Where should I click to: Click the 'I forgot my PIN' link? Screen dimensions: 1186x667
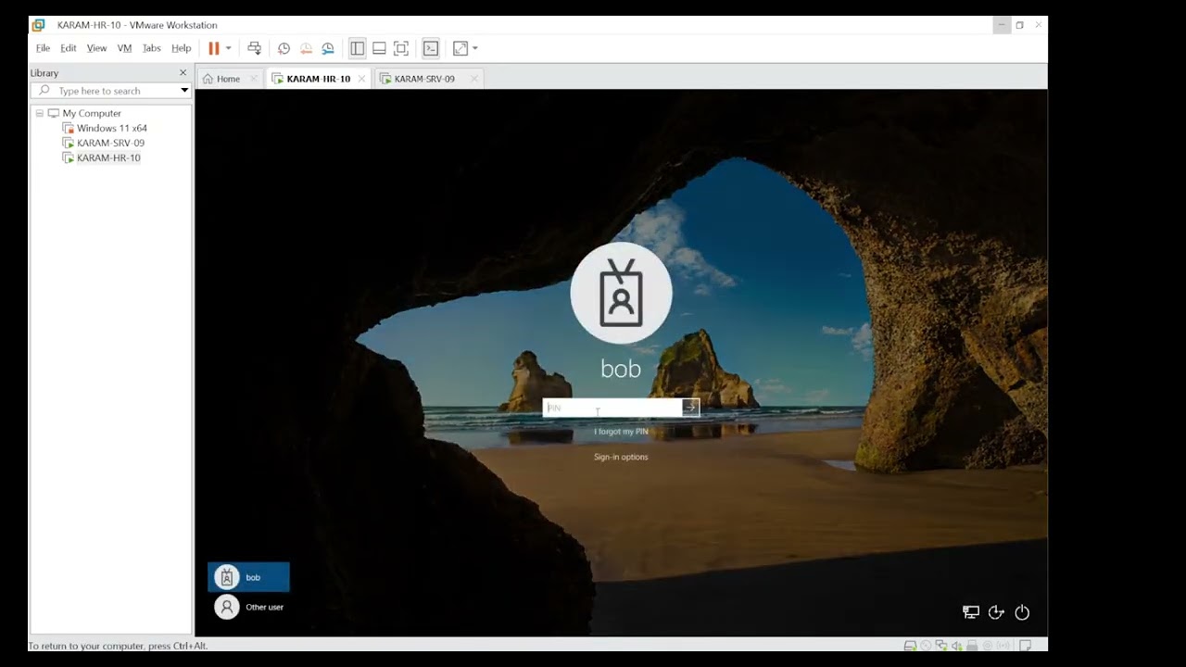(x=621, y=432)
